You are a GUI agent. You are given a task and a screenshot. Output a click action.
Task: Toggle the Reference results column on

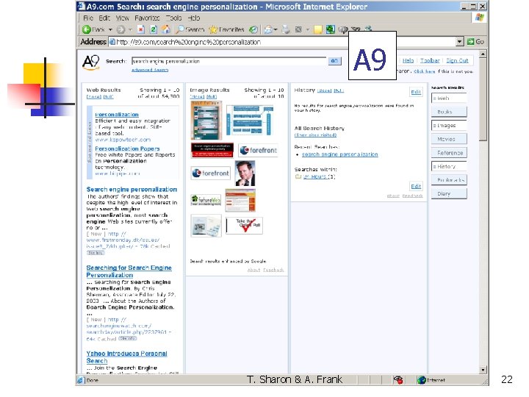[x=449, y=153]
